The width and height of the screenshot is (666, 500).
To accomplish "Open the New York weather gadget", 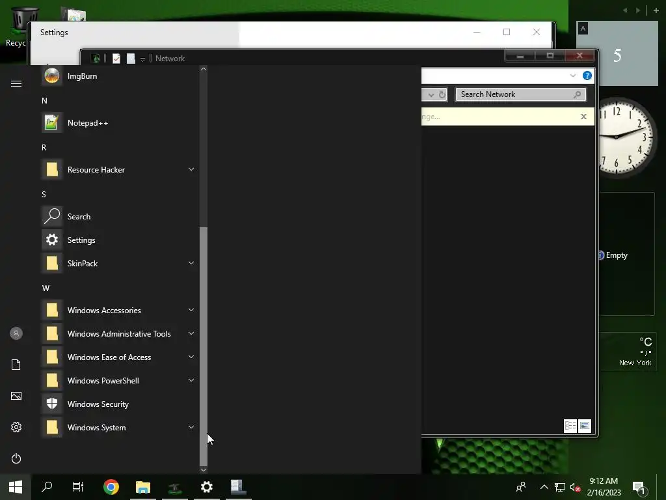I will (x=628, y=352).
